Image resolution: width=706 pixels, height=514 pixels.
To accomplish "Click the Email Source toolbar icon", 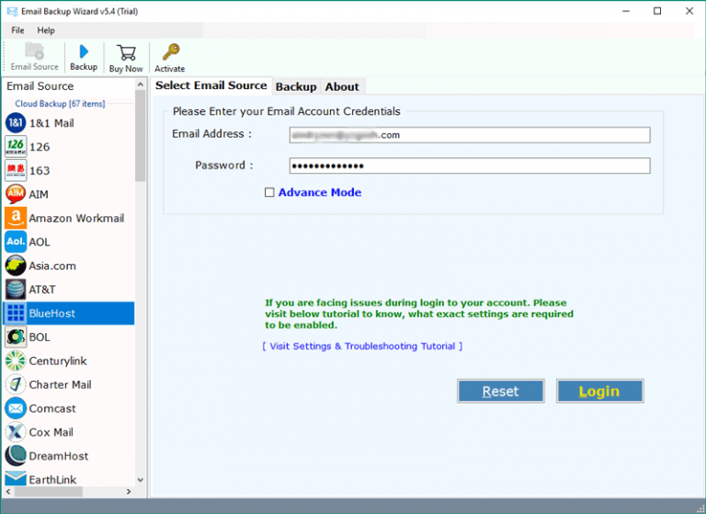I will pyautogui.click(x=34, y=51).
